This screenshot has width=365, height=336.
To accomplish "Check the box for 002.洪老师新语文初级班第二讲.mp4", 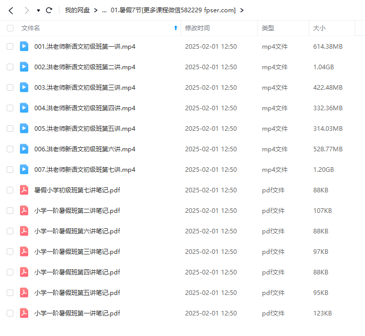I will 10,67.
